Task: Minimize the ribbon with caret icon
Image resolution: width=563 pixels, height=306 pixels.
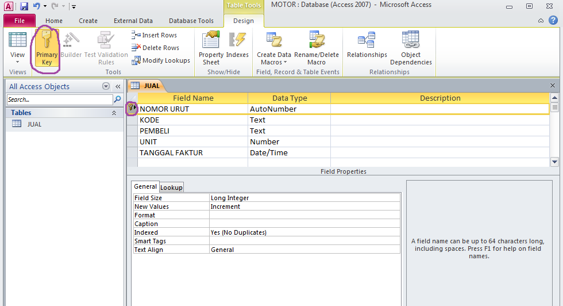Action: click(541, 21)
